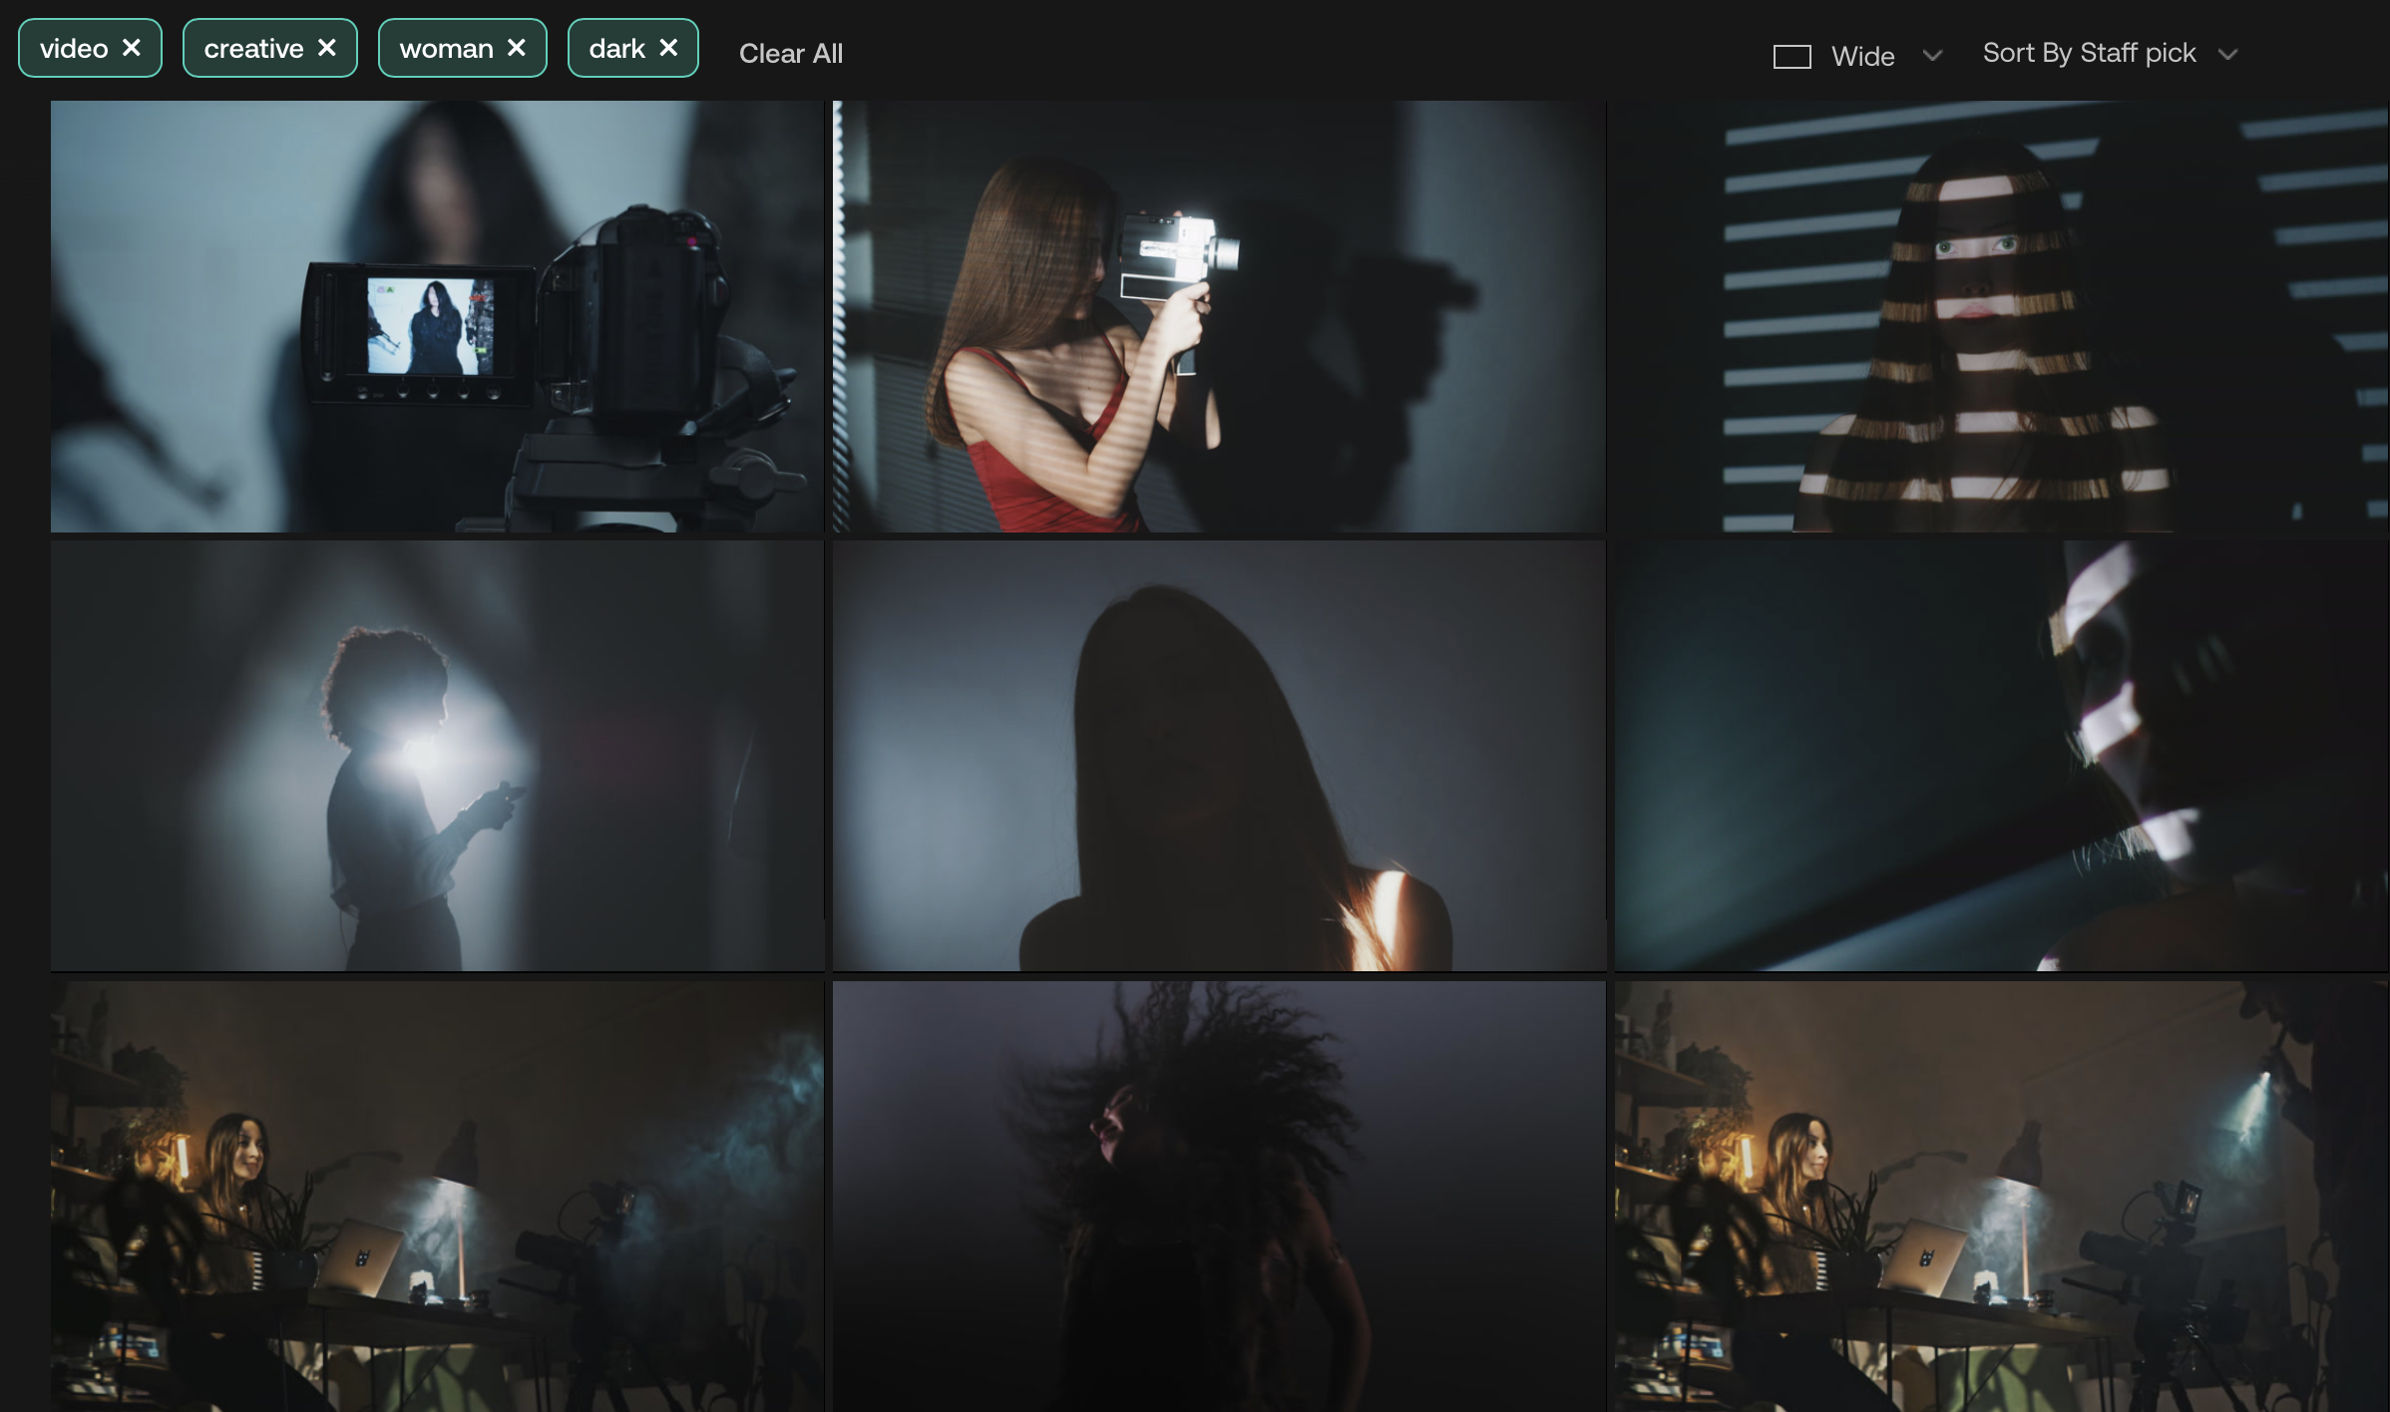Open the long hair silhouette shoulder light clip
Screen dimensions: 2390x1412
click(1218, 756)
